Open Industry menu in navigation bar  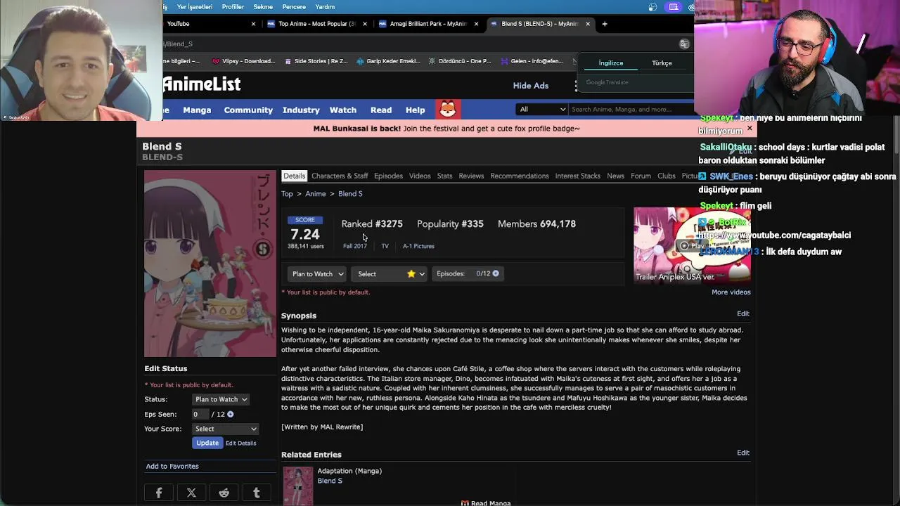[301, 110]
